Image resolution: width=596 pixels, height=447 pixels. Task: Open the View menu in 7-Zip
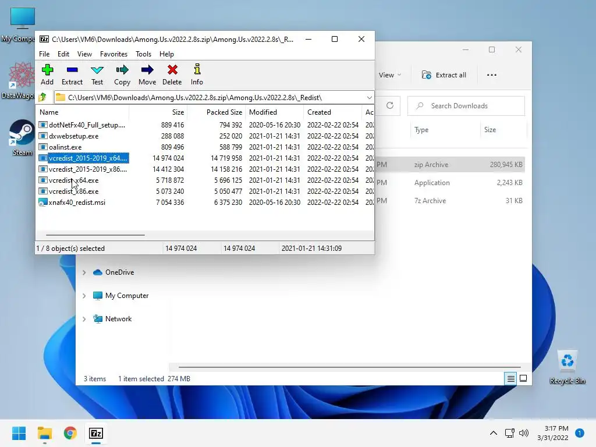tap(84, 54)
